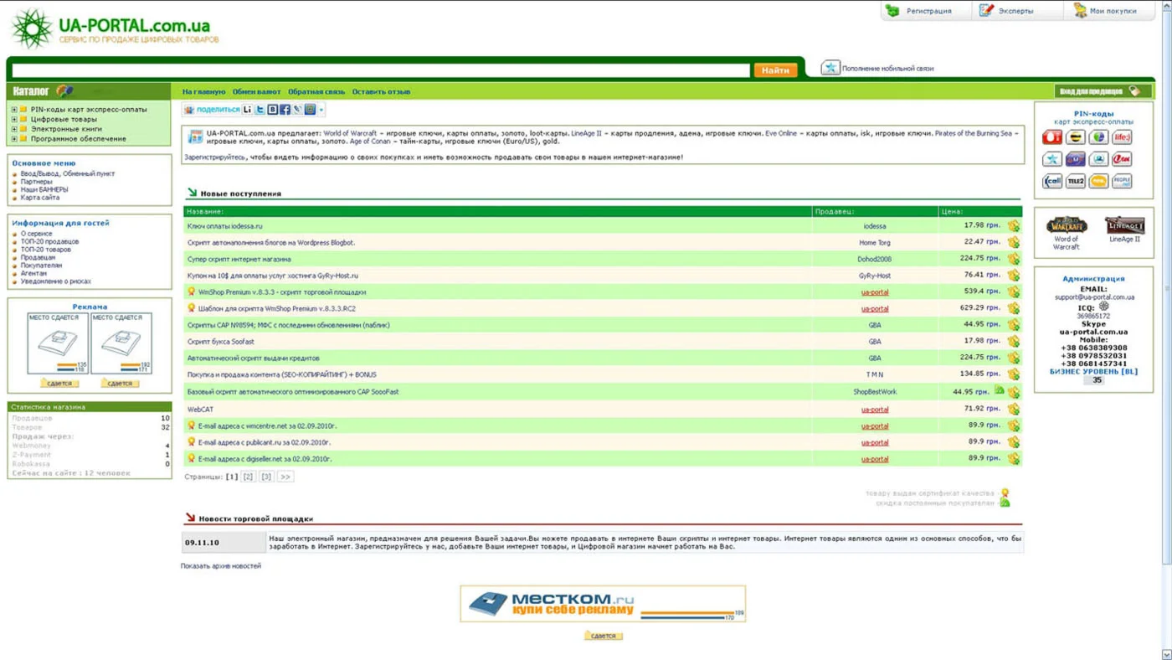
Task: Share the page on Facebook
Action: point(285,109)
